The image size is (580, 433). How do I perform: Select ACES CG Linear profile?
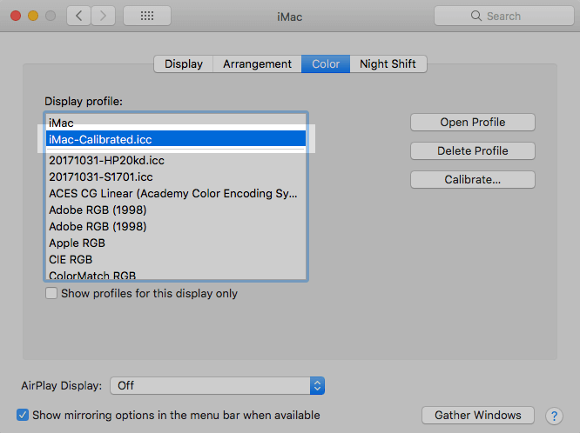pyautogui.click(x=176, y=194)
